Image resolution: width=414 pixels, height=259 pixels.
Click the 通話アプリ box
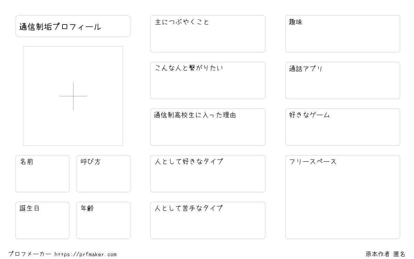point(343,80)
